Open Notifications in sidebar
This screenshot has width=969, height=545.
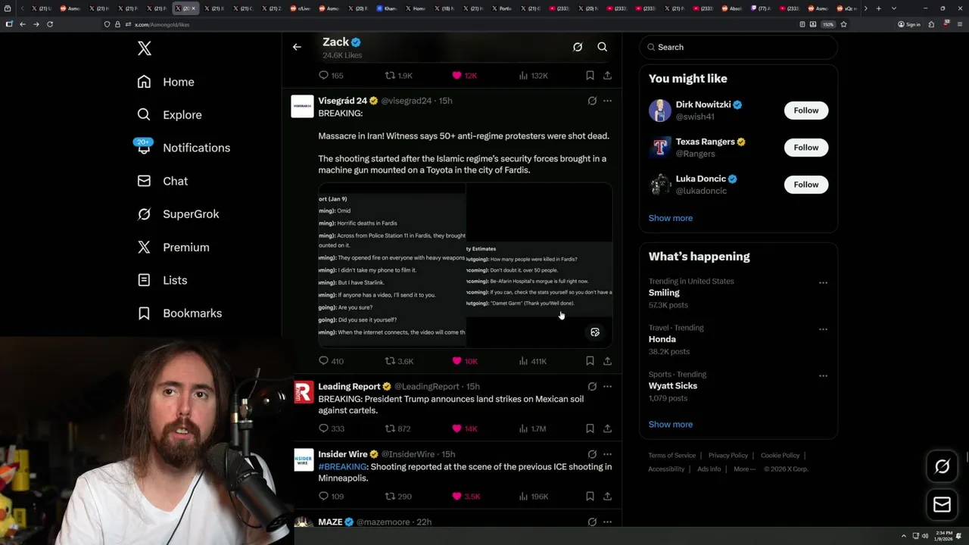point(183,148)
